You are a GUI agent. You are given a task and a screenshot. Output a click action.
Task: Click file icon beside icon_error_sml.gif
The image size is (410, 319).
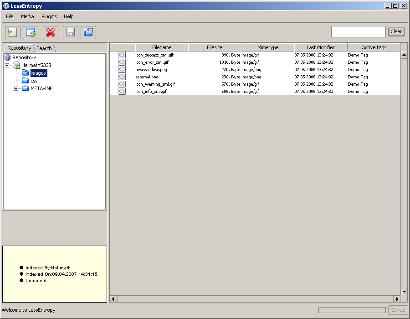122,62
